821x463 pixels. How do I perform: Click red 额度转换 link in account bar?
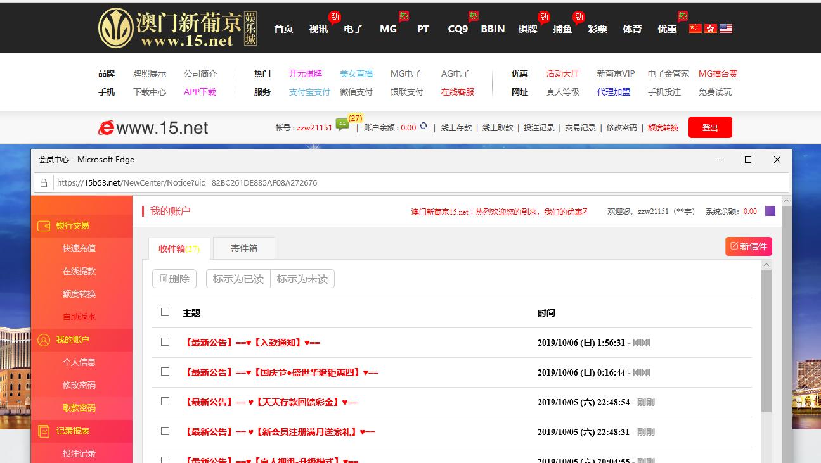click(663, 128)
